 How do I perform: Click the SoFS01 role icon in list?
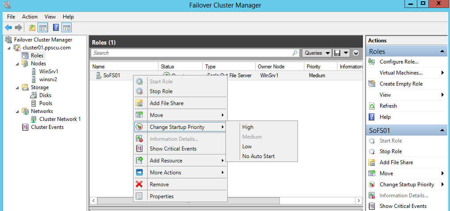click(99, 75)
